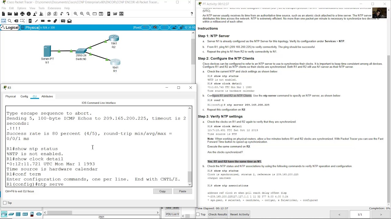Open the Edit menu

(x=11, y=8)
